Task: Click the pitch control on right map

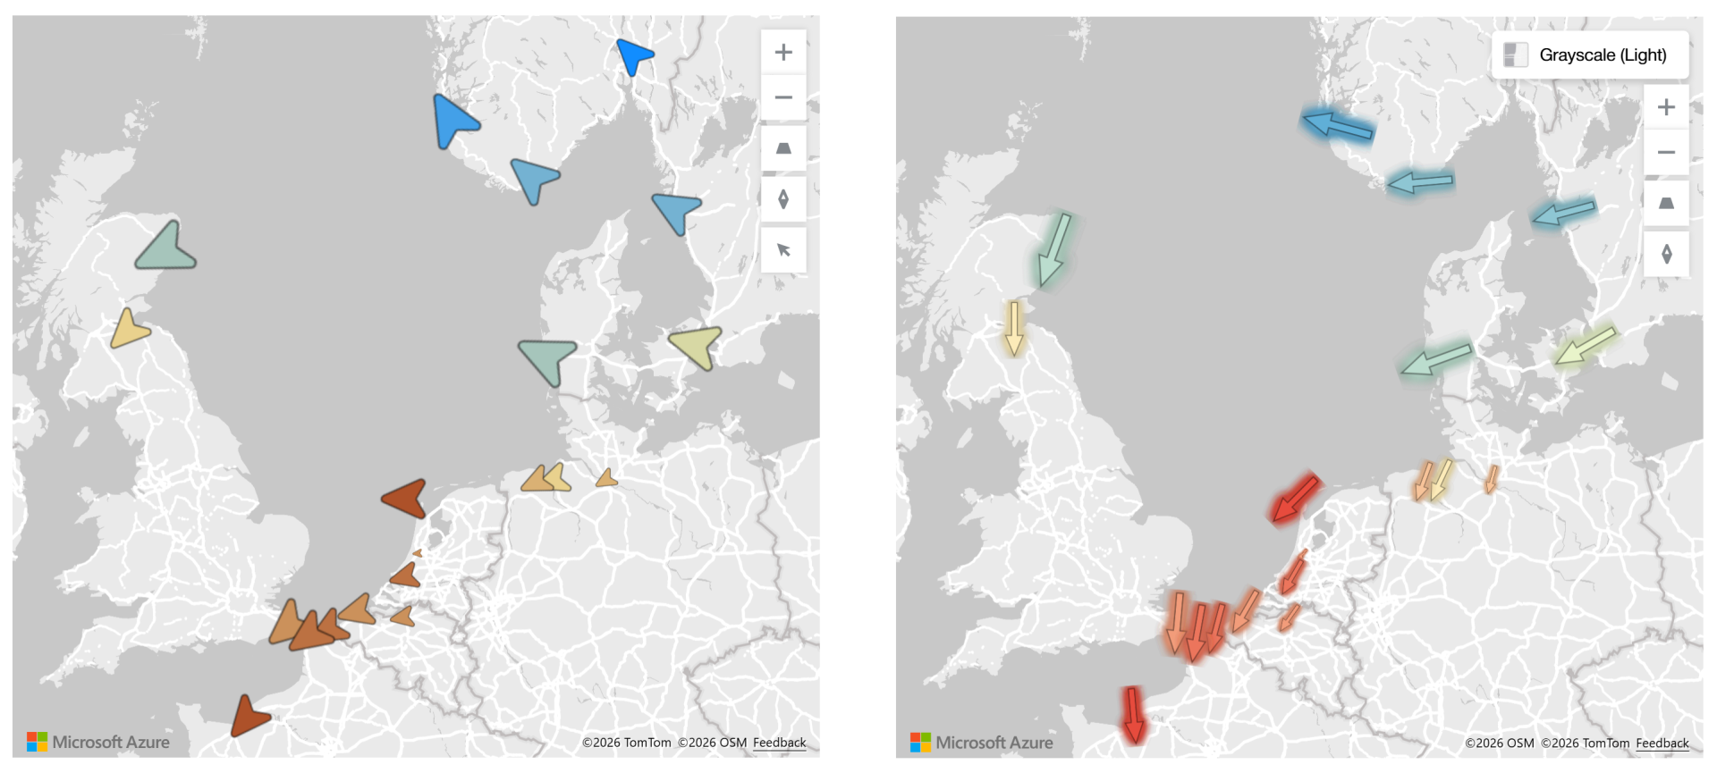Action: (1666, 204)
